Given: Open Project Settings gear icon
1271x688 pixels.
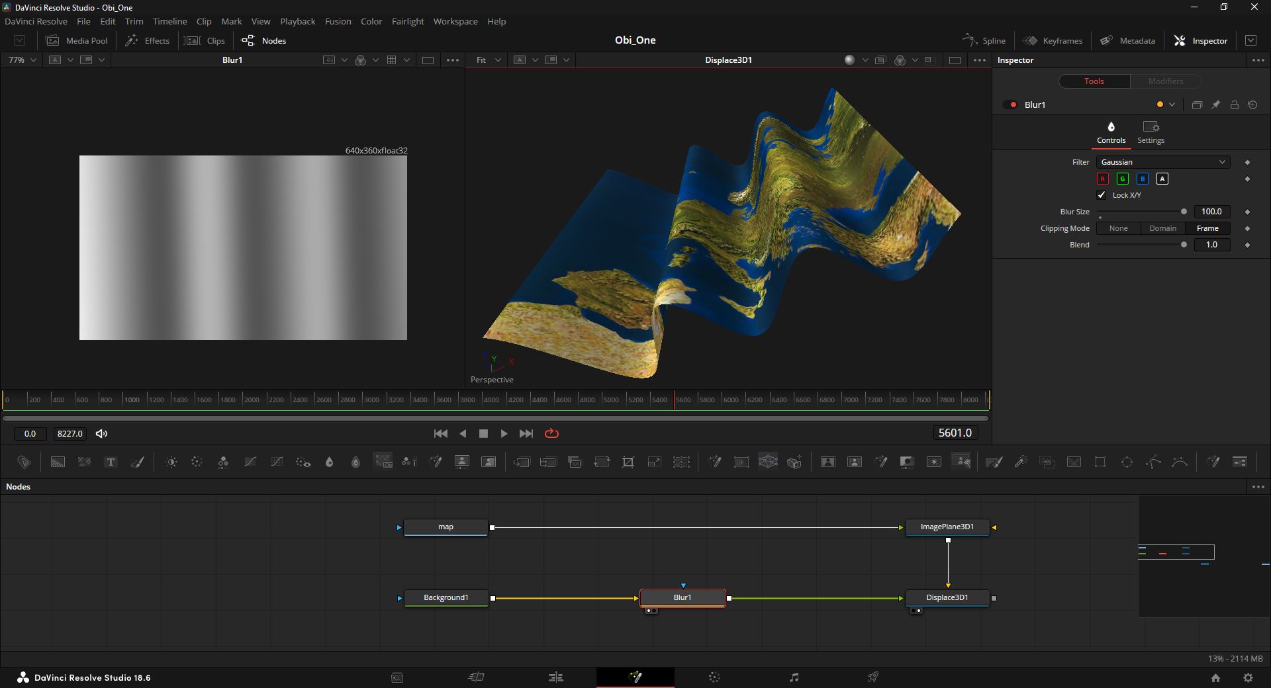Looking at the screenshot, I should click(1248, 677).
